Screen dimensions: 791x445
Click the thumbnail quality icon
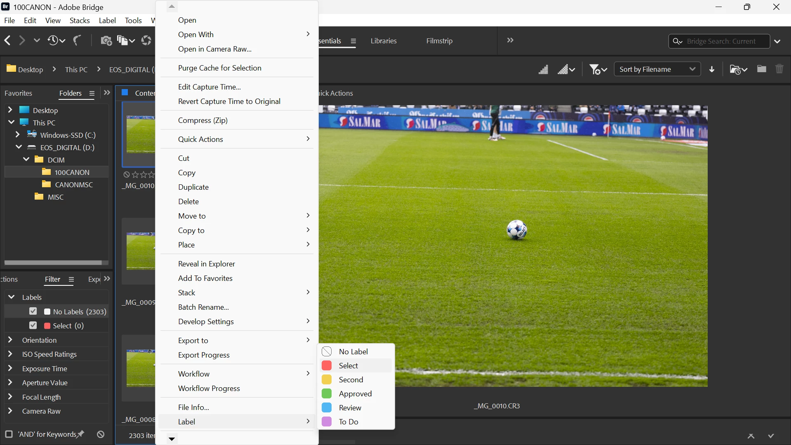[x=543, y=69]
